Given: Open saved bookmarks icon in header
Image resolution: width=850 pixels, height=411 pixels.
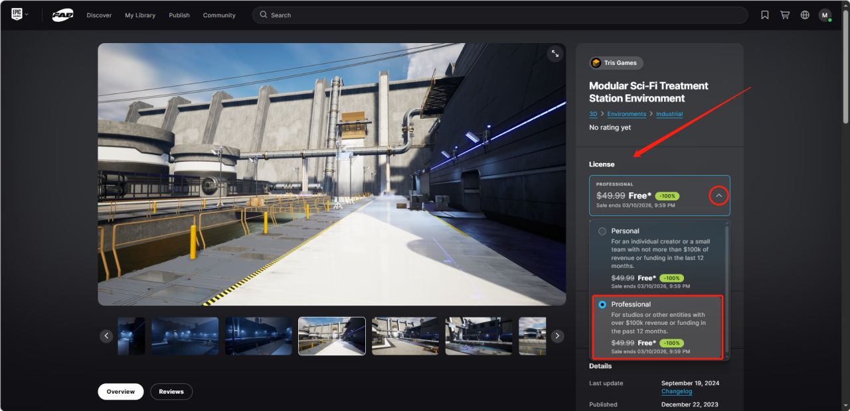Looking at the screenshot, I should (x=765, y=15).
